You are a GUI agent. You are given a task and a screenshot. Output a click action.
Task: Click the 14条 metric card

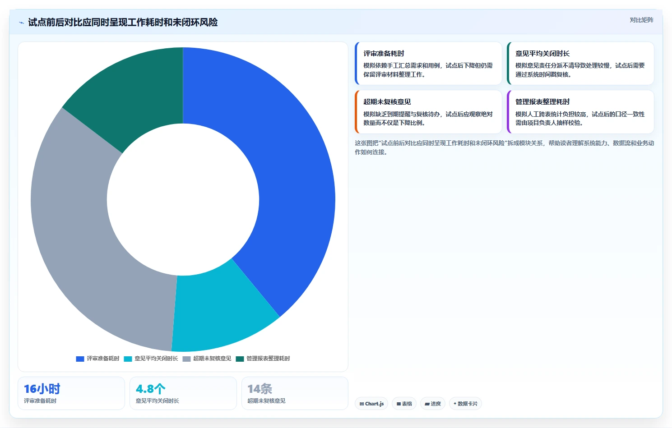295,393
